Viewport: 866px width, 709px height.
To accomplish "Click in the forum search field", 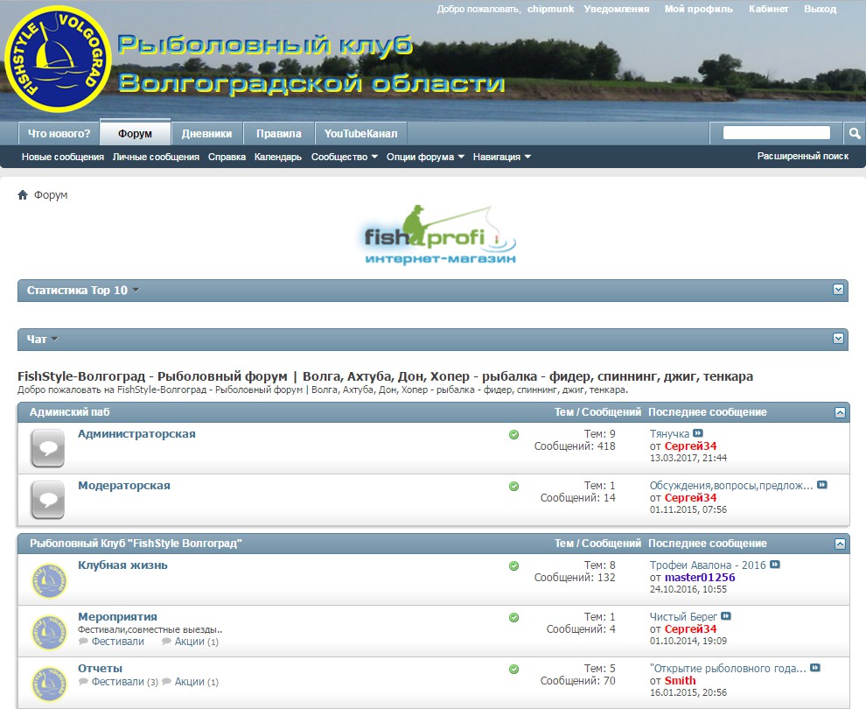I will click(777, 133).
